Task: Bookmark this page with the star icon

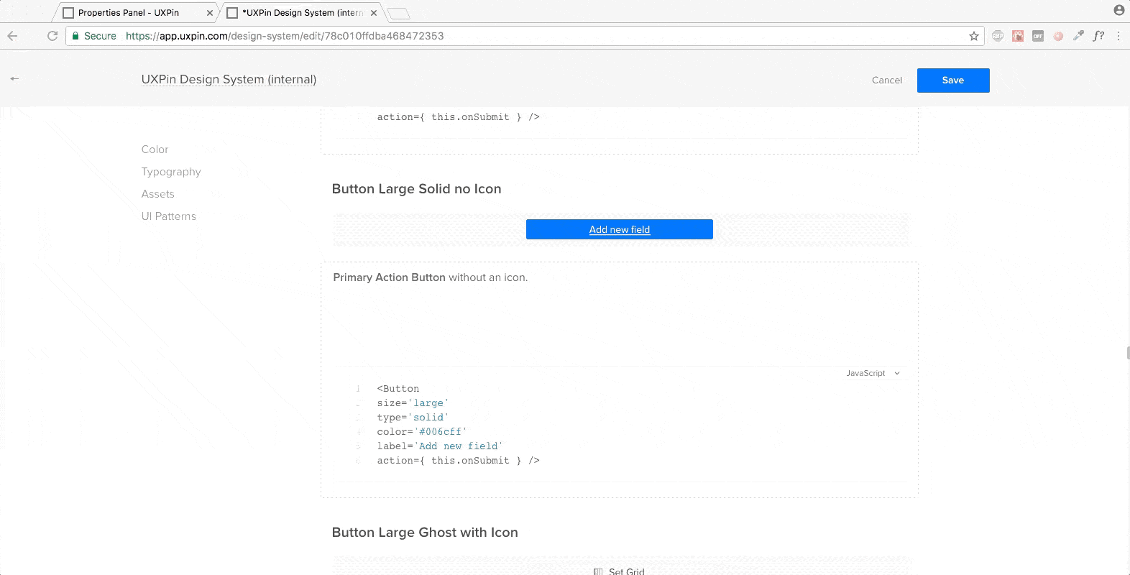Action: pos(974,36)
